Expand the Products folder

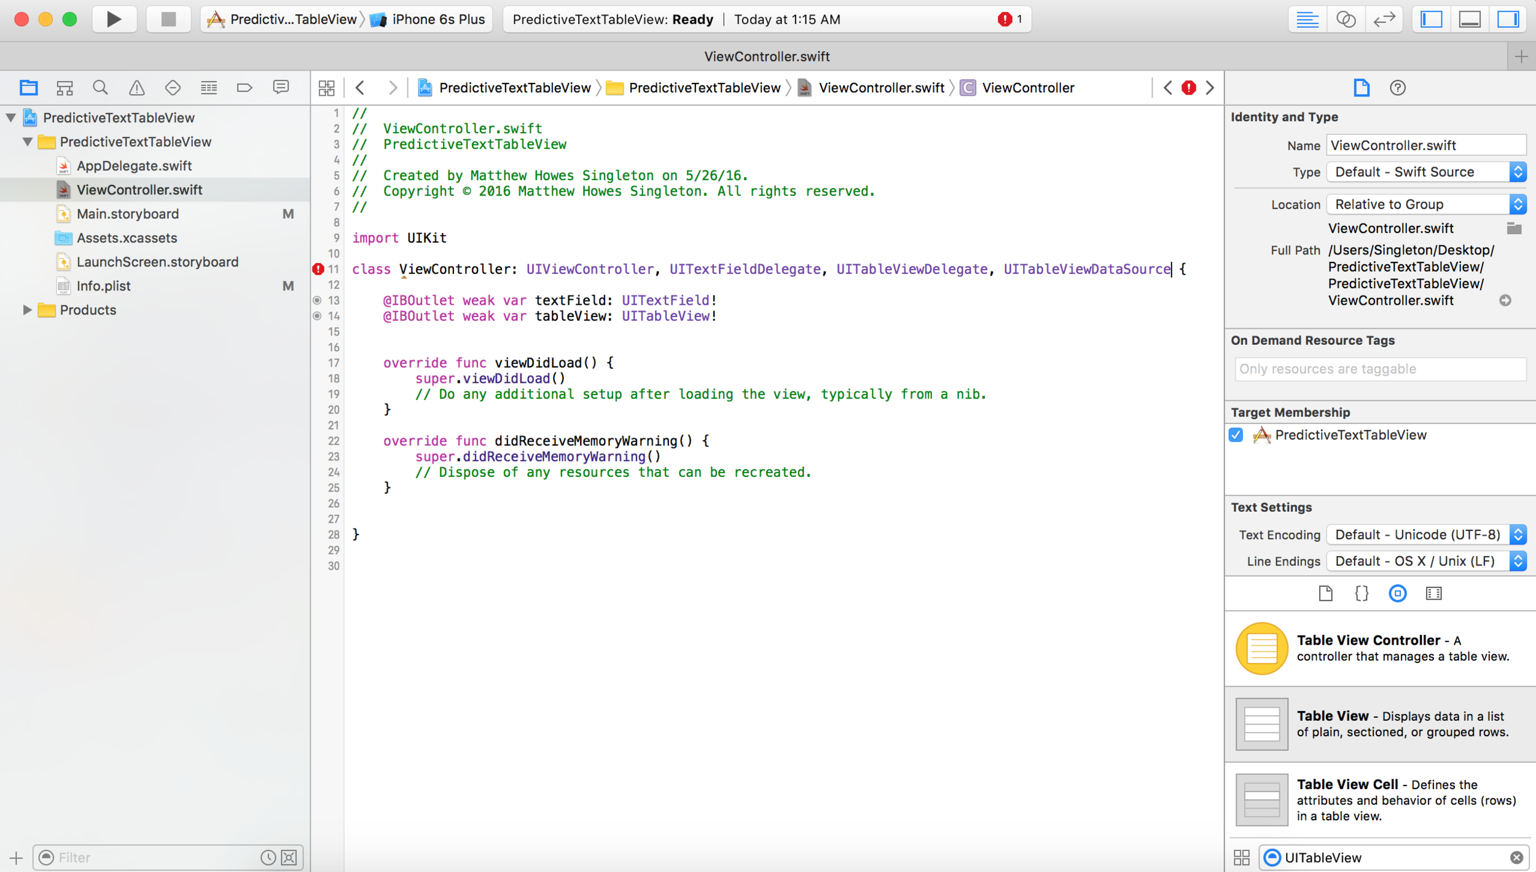click(x=27, y=310)
